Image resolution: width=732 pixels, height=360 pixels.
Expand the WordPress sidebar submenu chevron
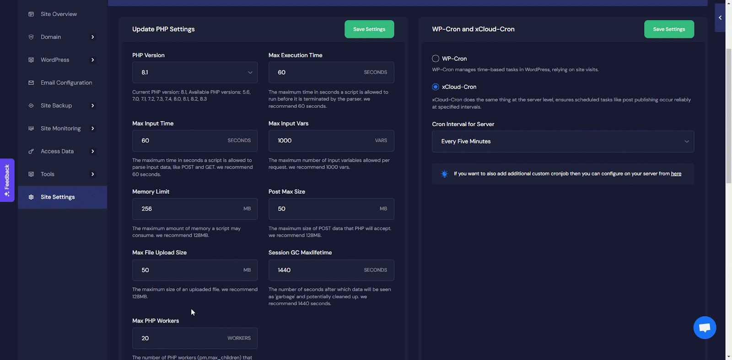pos(93,60)
